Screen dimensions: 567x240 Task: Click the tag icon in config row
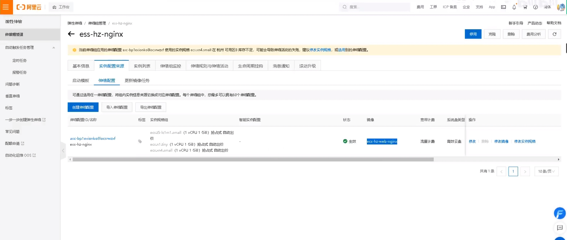[x=140, y=141]
